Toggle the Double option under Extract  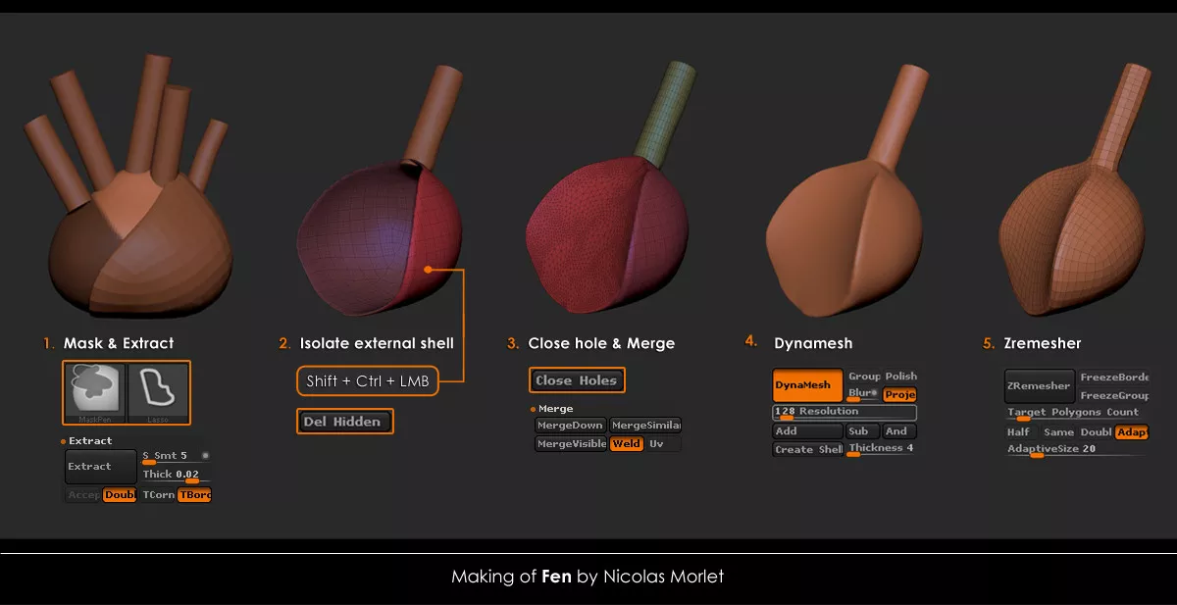pyautogui.click(x=120, y=495)
